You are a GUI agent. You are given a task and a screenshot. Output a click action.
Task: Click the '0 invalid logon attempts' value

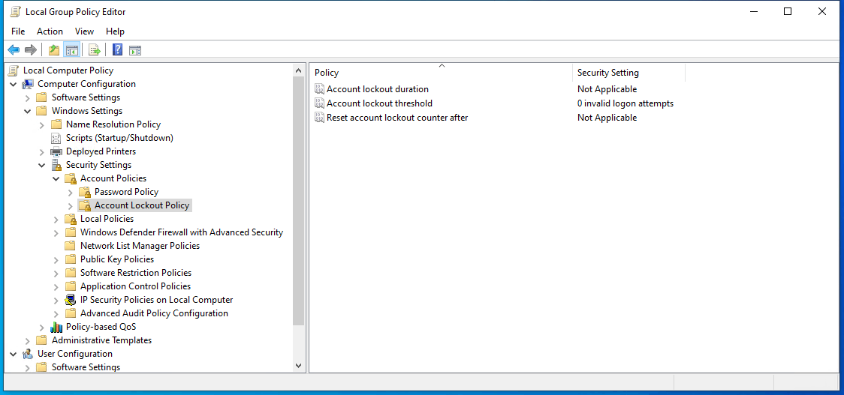pos(625,103)
